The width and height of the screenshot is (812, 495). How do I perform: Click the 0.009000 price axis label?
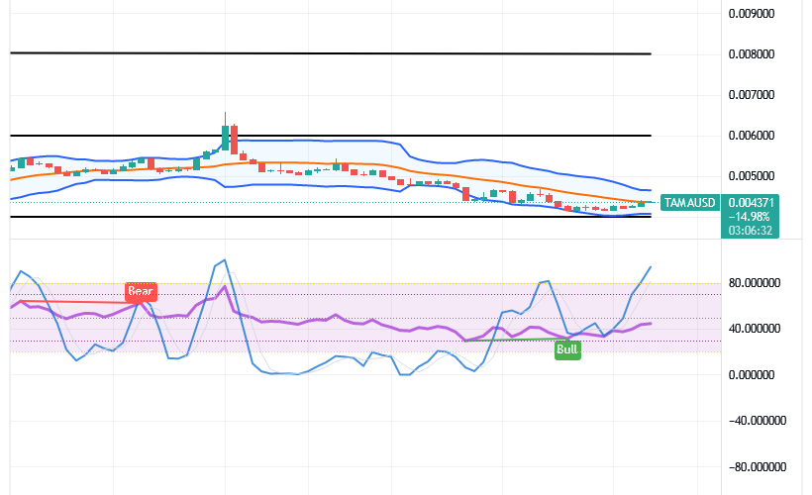752,14
